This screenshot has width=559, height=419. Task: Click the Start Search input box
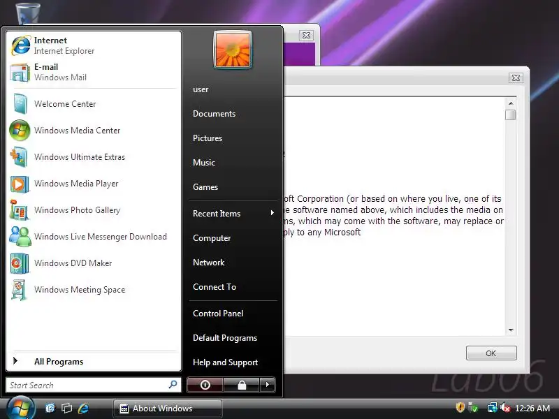(94, 385)
